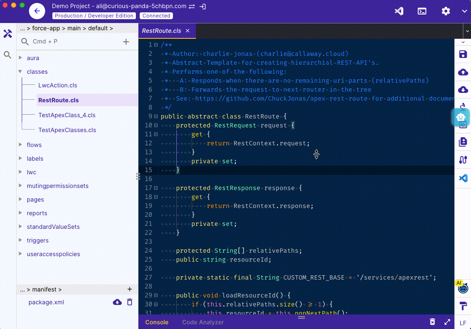This screenshot has width=471, height=329.
Task: Click the floating robot assistant icon
Action: [461, 117]
